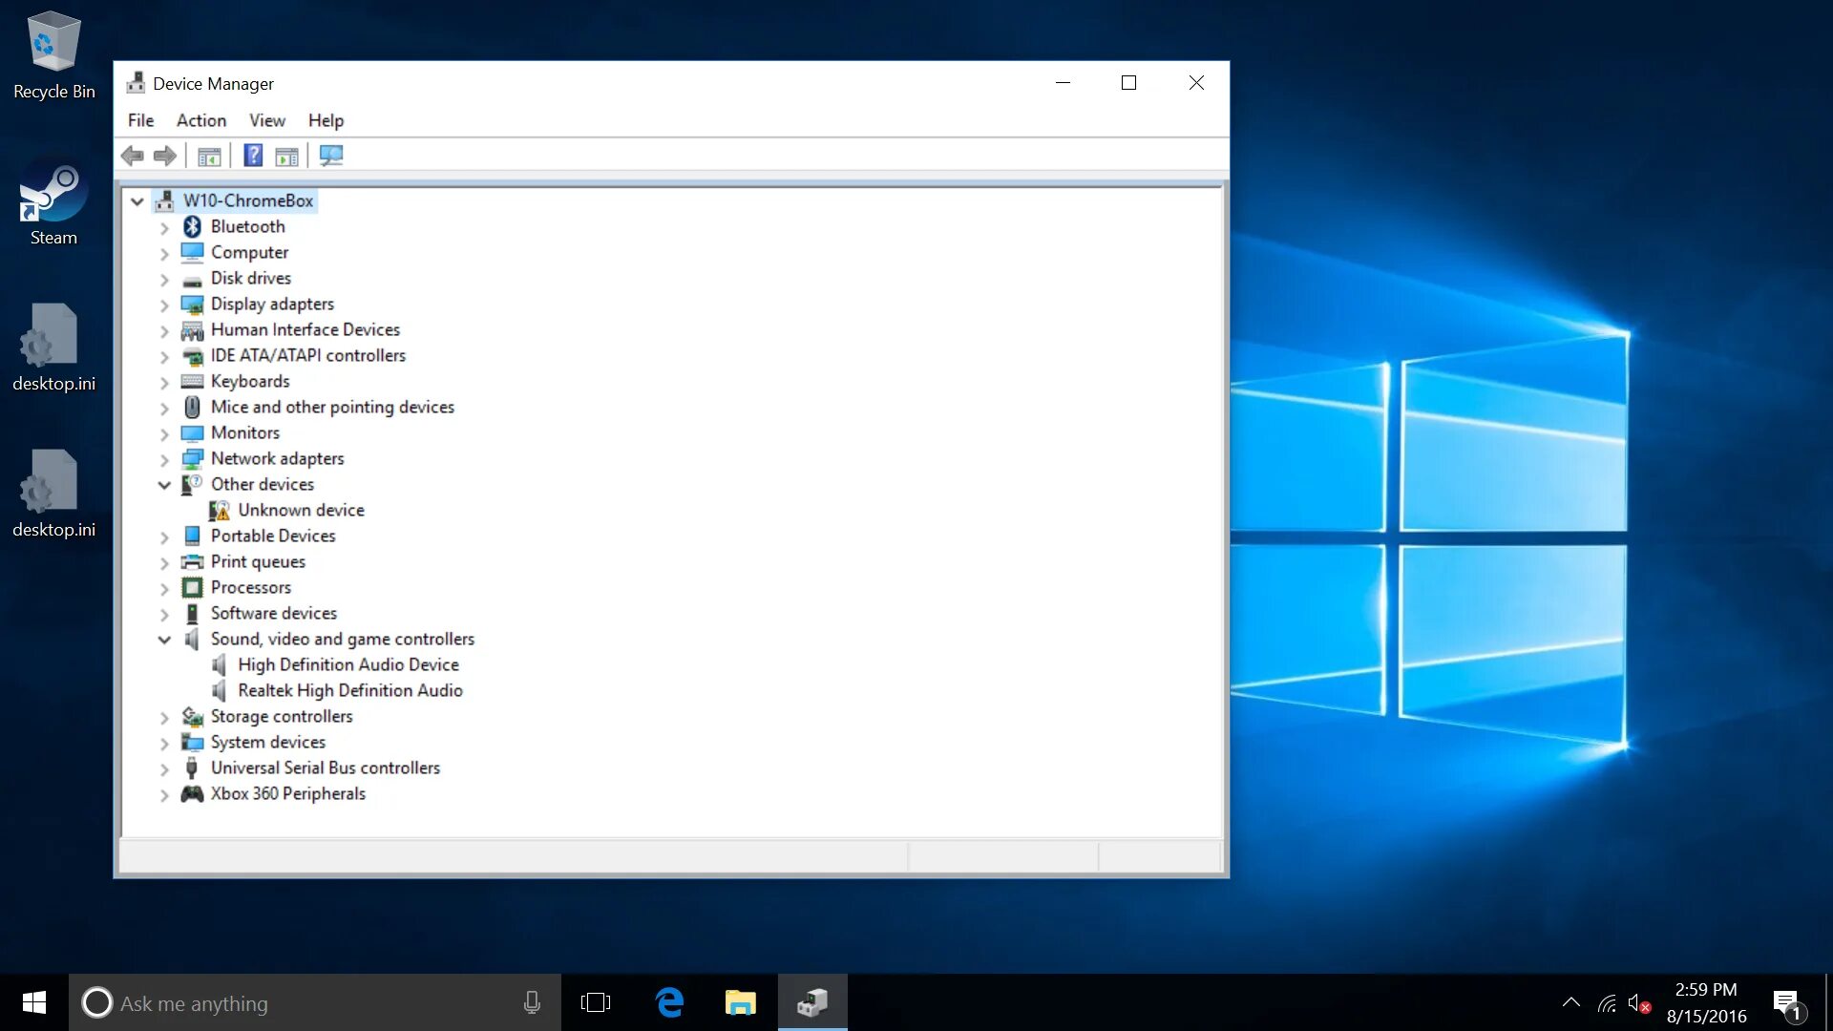Open the Action menu
The height and width of the screenshot is (1031, 1833).
point(200,120)
